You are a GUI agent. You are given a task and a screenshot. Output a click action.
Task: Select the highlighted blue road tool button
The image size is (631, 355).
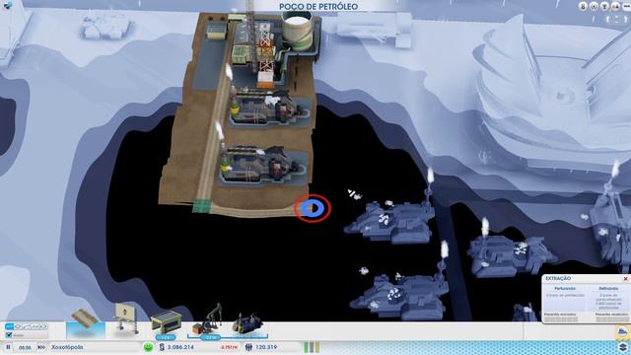coord(9,326)
